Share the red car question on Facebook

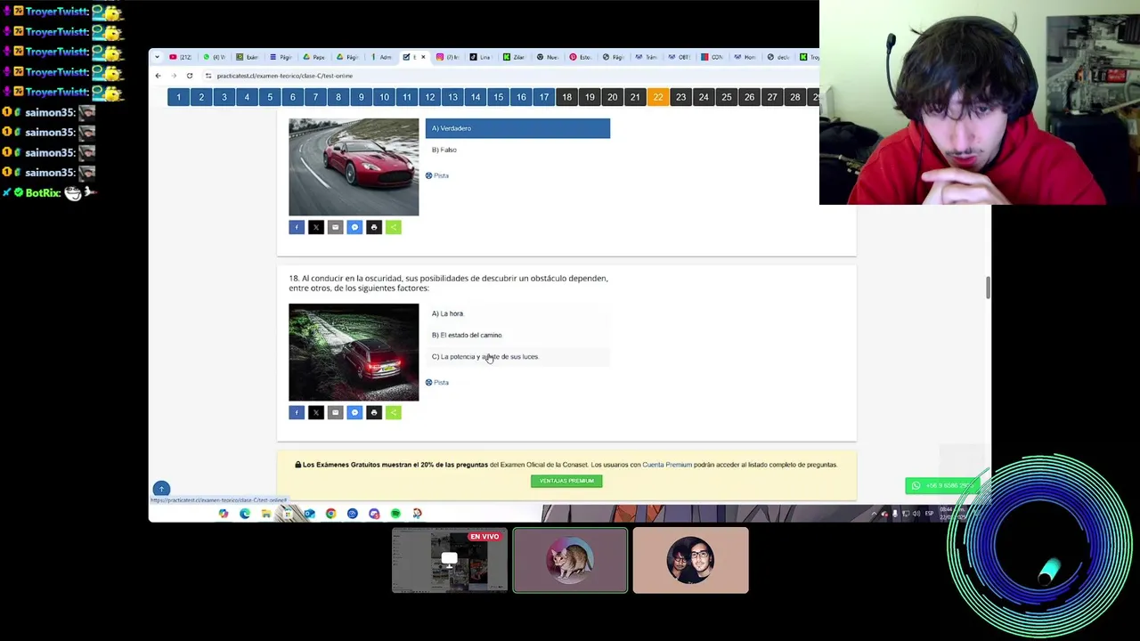[297, 227]
